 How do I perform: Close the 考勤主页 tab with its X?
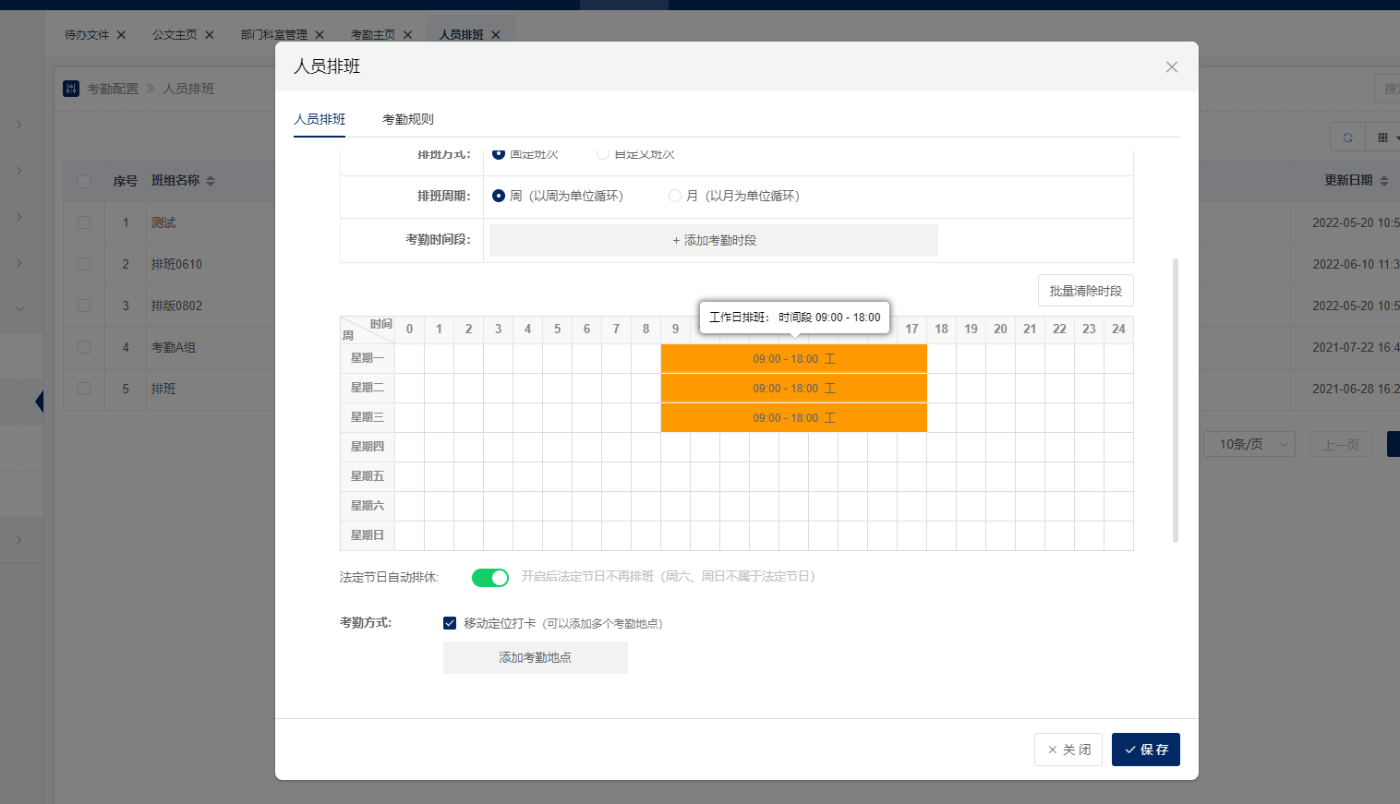(407, 35)
